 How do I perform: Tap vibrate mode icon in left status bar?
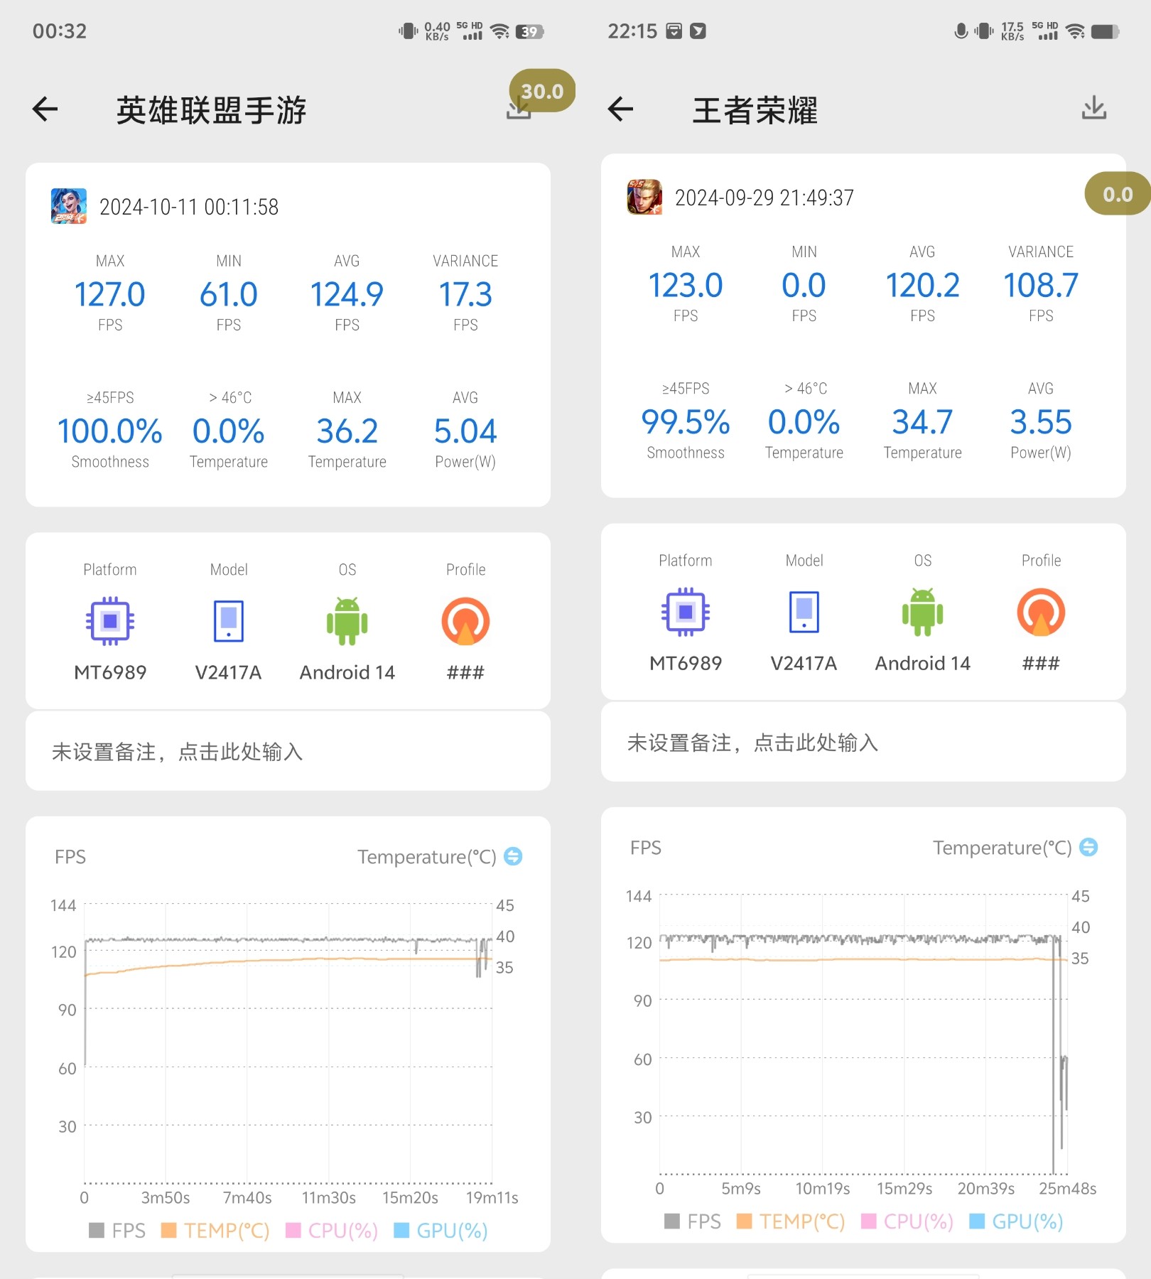pyautogui.click(x=408, y=31)
